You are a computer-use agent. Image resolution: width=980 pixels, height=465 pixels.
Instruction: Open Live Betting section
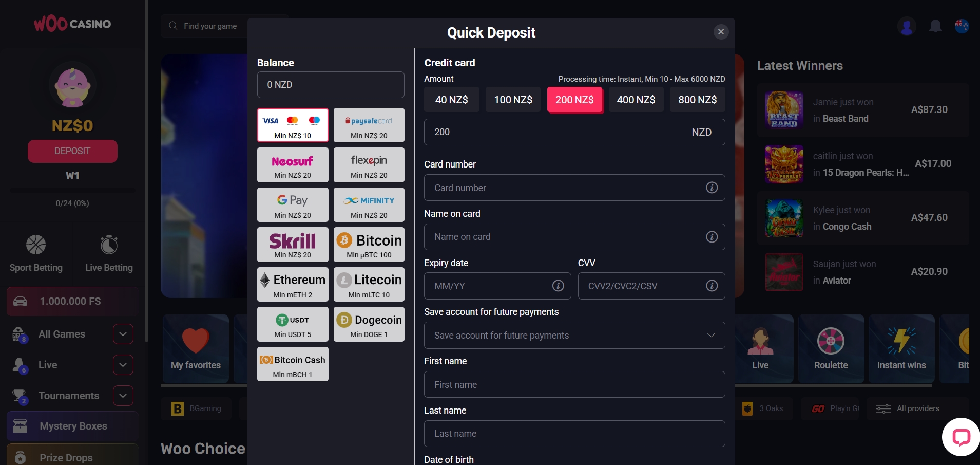109,254
